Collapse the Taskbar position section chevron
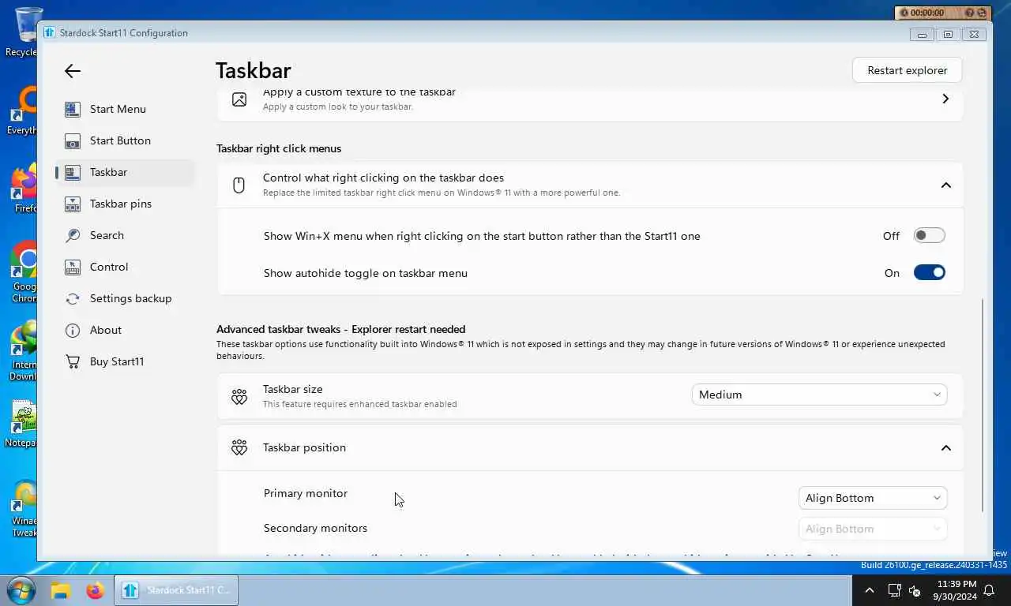1011x606 pixels. [945, 447]
